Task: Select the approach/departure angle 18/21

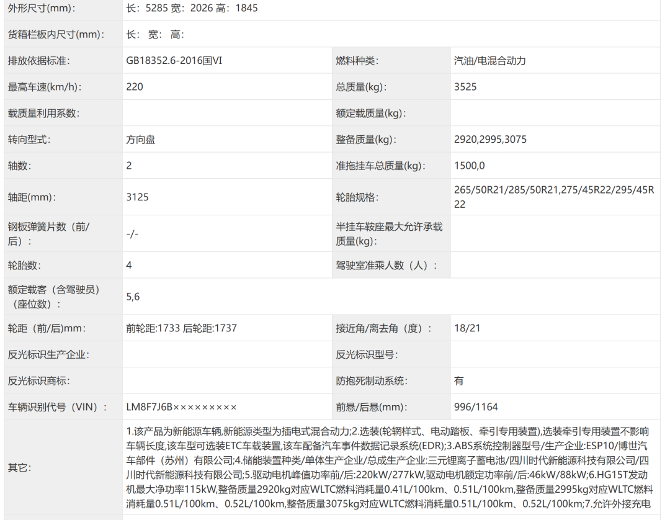Action: [x=467, y=328]
